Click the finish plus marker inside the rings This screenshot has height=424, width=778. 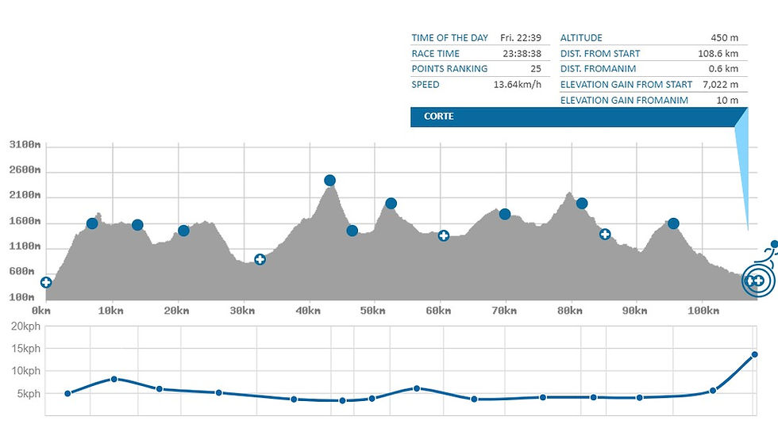click(x=759, y=281)
